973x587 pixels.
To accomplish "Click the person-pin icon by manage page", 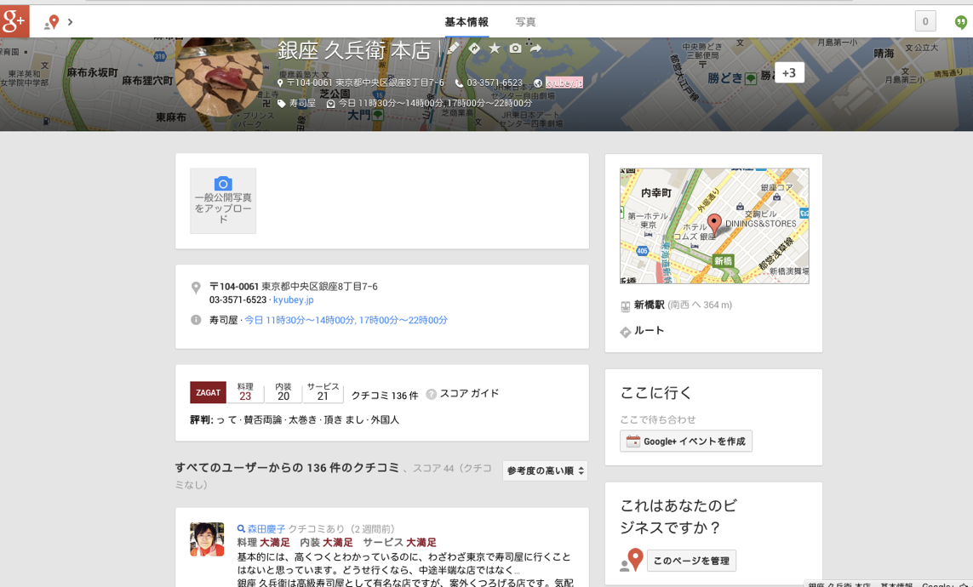I will coord(632,560).
